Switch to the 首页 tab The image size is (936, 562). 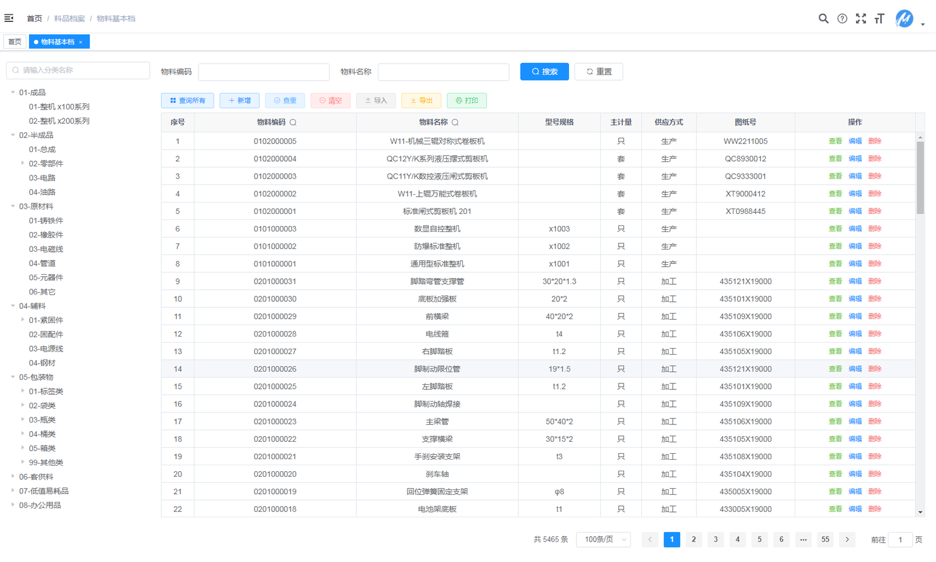pyautogui.click(x=14, y=42)
